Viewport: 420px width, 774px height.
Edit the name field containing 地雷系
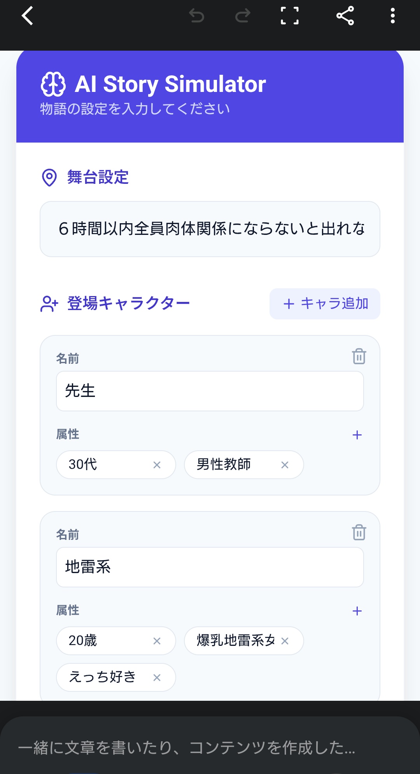[210, 567]
